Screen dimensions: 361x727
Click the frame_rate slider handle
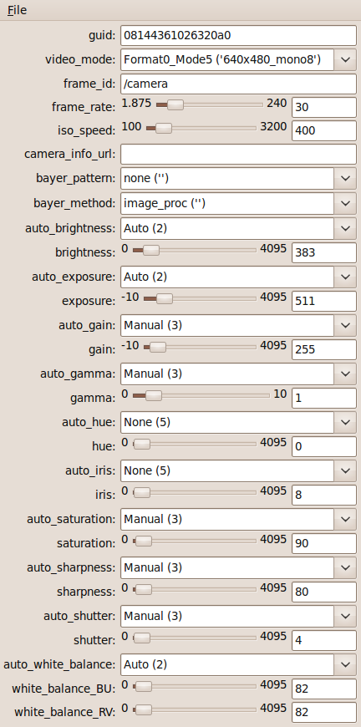pos(175,104)
